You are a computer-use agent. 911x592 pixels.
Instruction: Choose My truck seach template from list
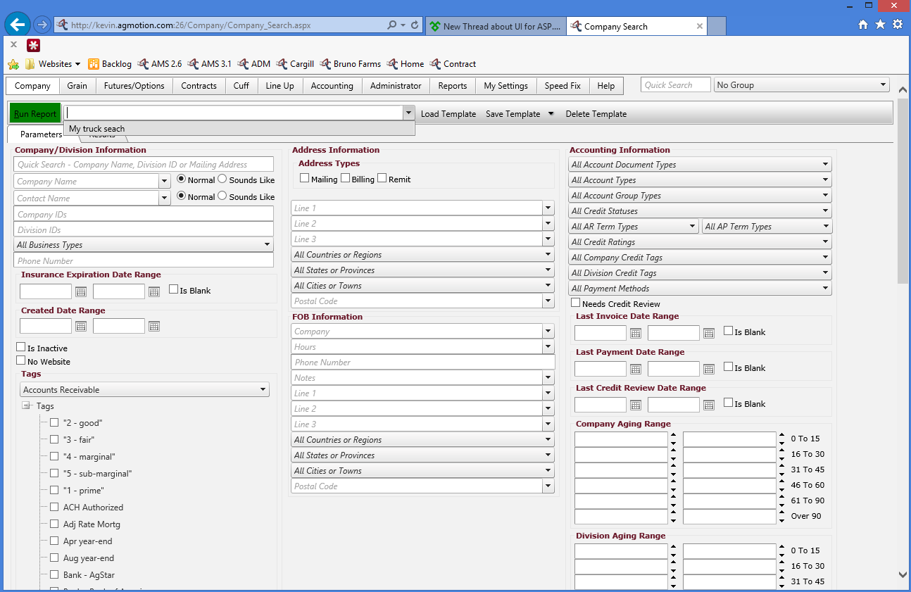point(239,129)
